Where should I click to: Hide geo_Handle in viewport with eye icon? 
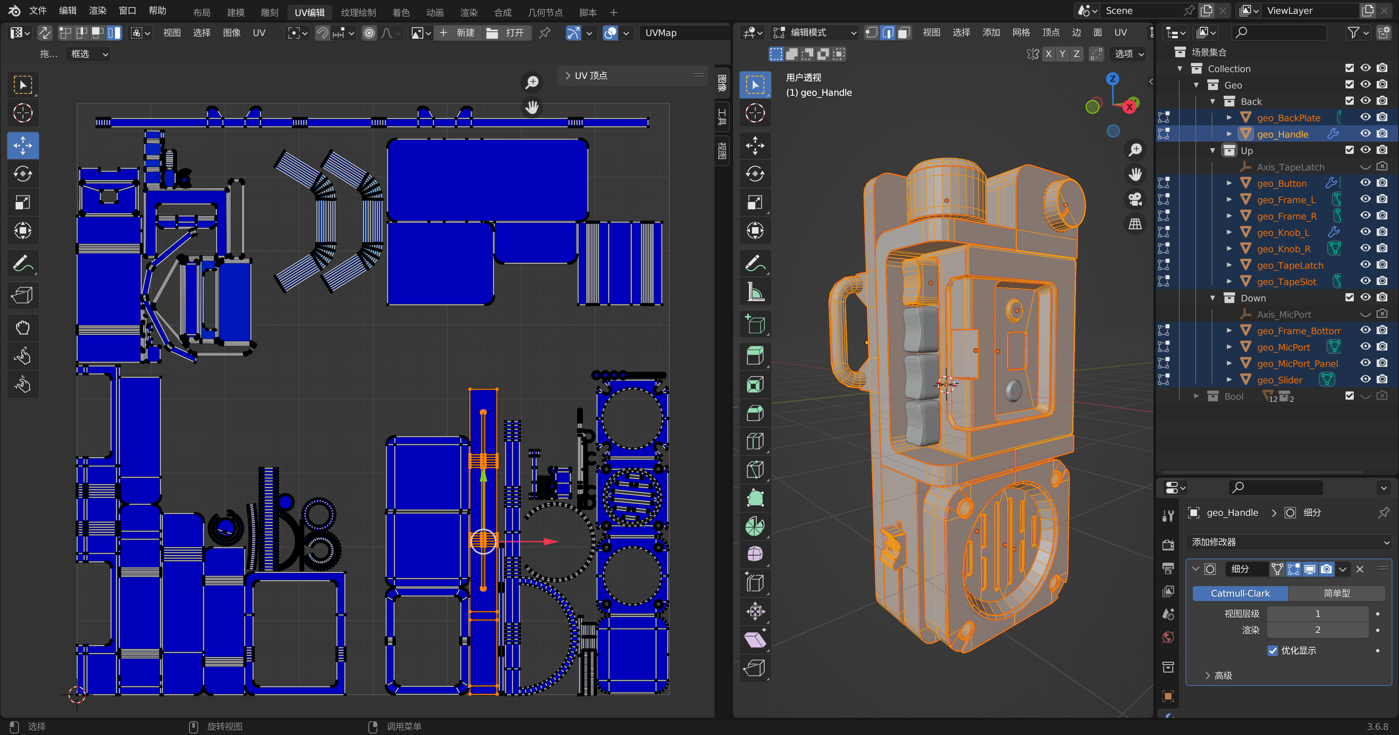(1365, 134)
